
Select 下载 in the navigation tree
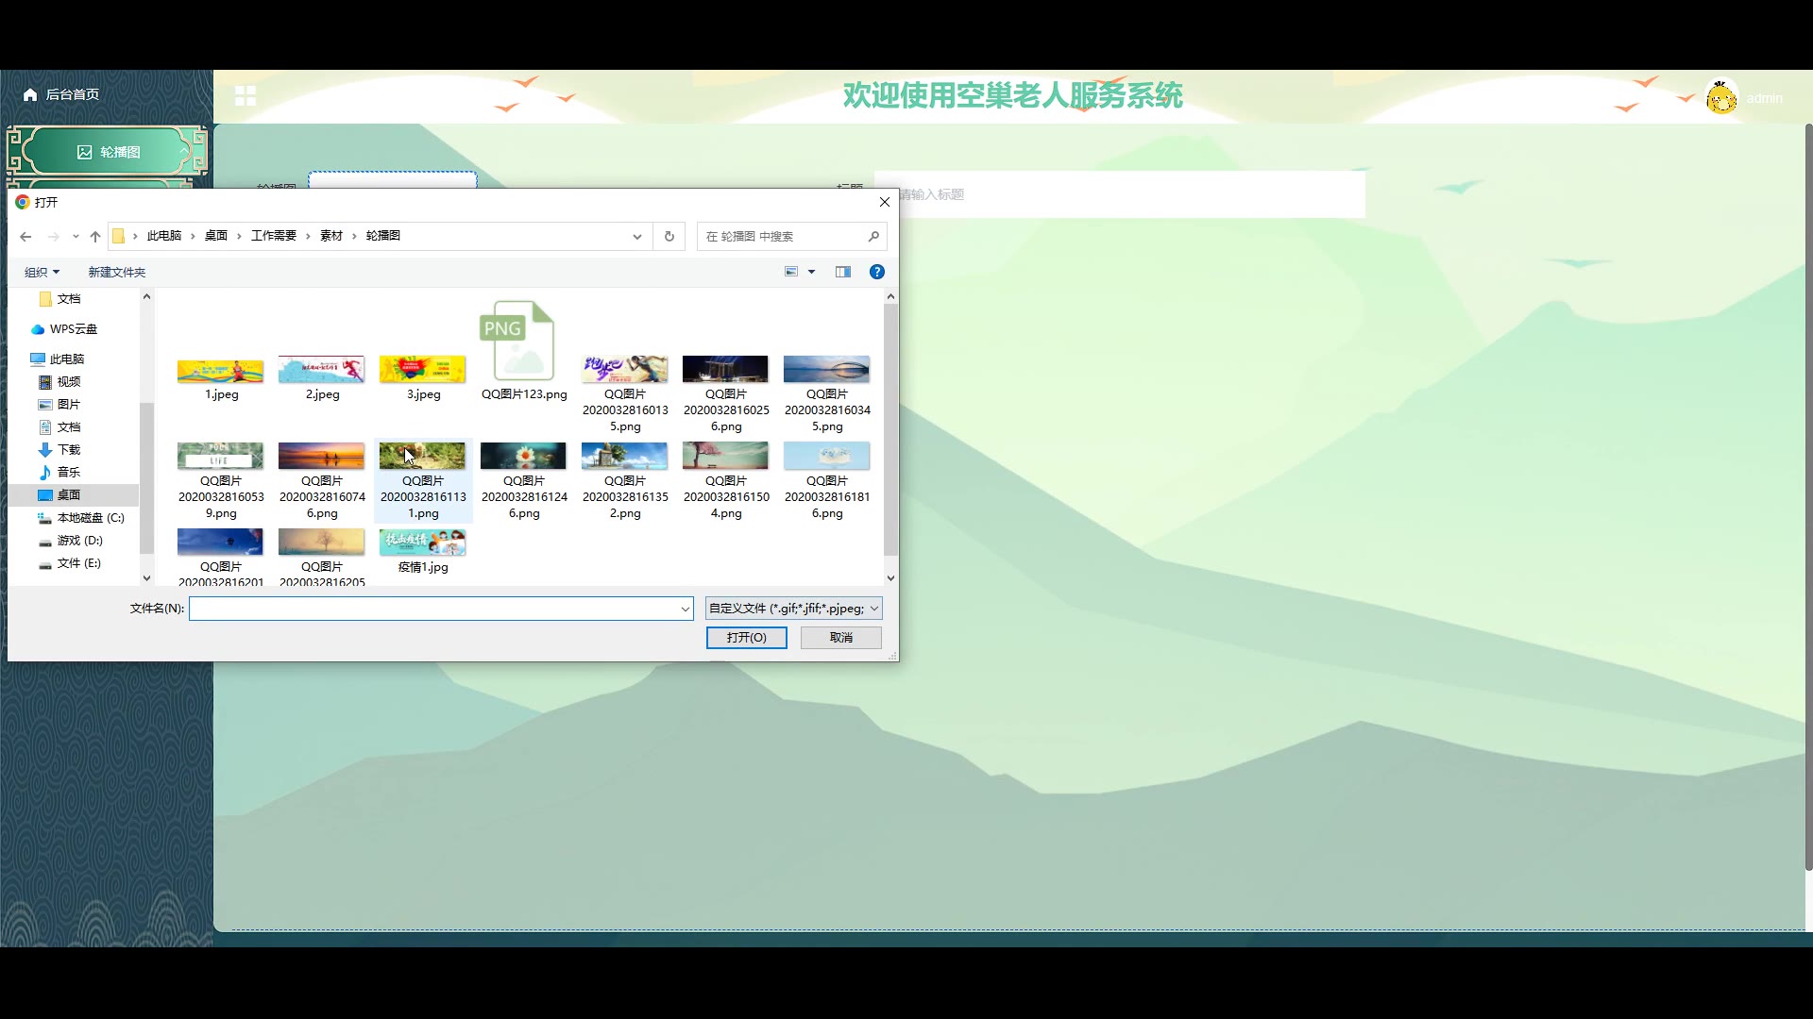pos(68,450)
